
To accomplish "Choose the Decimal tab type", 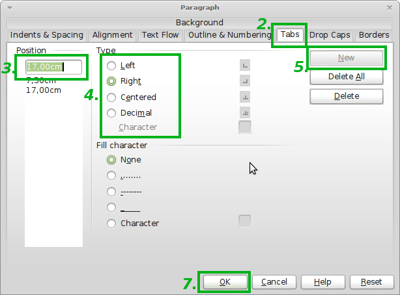I will pos(111,113).
